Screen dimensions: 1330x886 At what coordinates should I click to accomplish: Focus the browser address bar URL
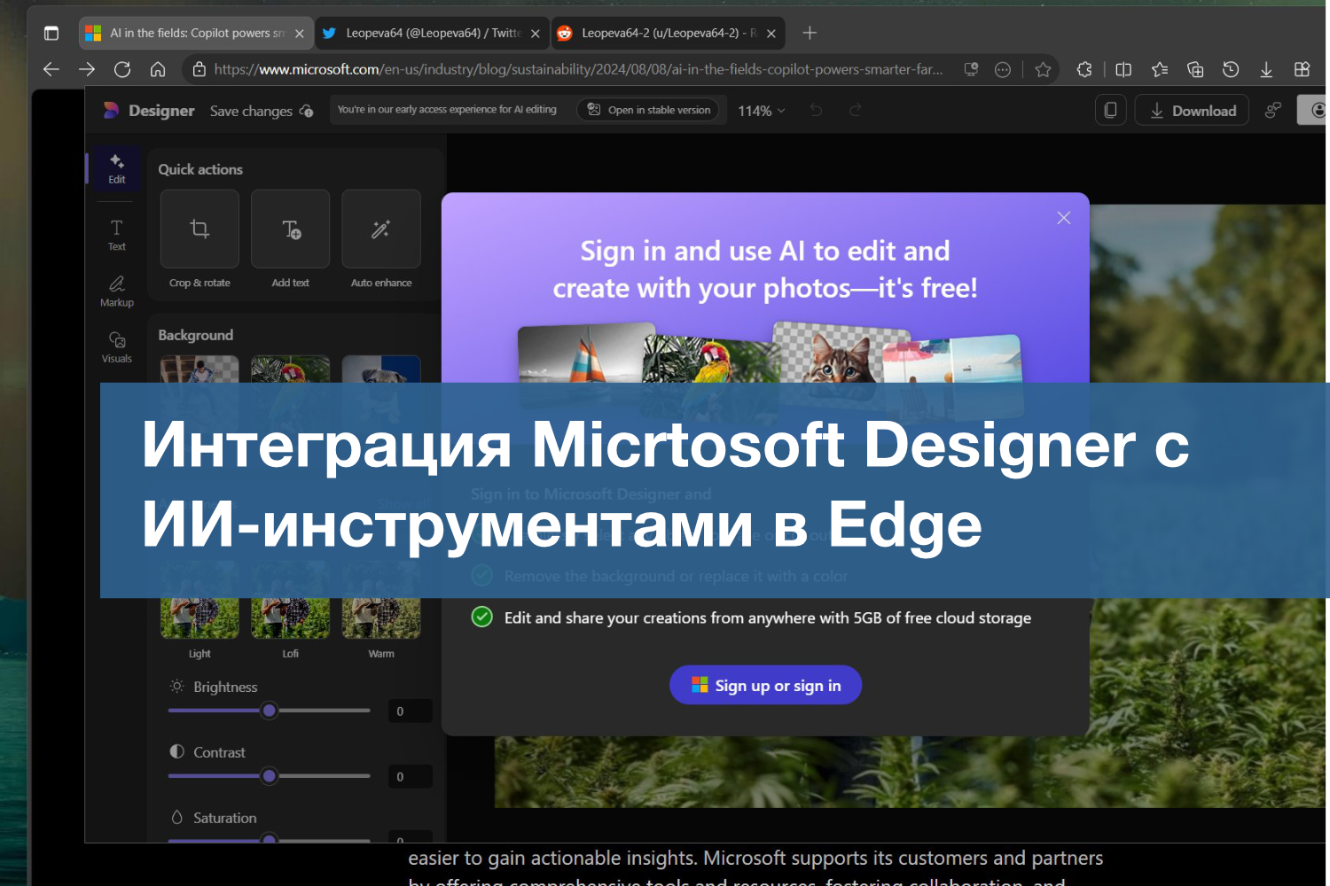[x=578, y=69]
